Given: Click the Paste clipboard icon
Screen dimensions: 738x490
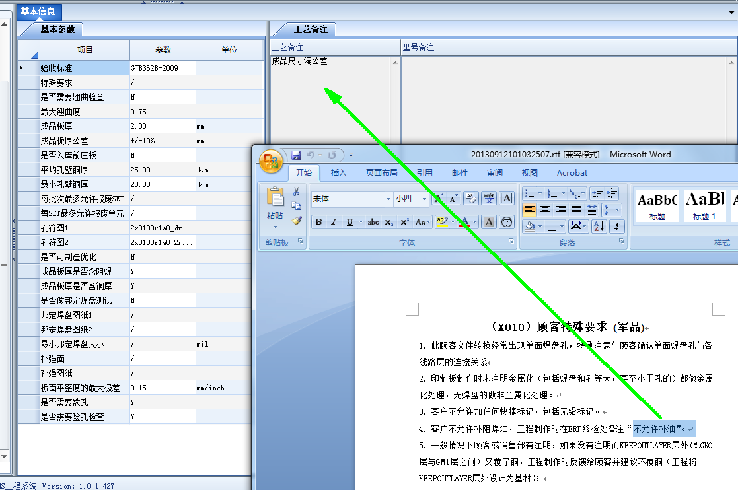Looking at the screenshot, I should [275, 197].
